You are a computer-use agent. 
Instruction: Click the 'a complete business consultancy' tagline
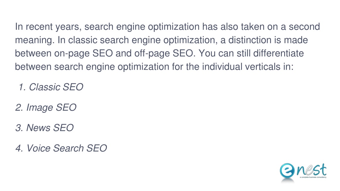click(313, 177)
